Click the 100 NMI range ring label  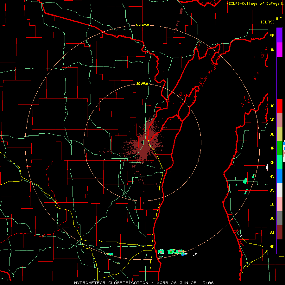point(142,25)
